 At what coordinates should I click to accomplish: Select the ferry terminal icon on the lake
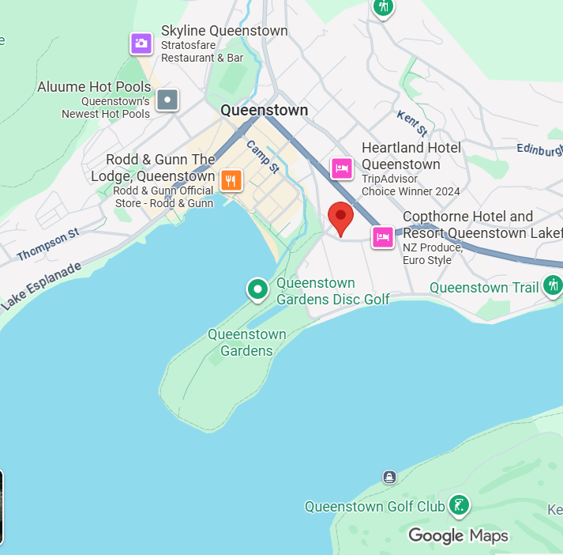pyautogui.click(x=389, y=477)
